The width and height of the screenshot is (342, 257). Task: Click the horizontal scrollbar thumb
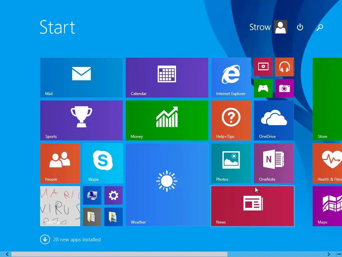click(x=119, y=254)
